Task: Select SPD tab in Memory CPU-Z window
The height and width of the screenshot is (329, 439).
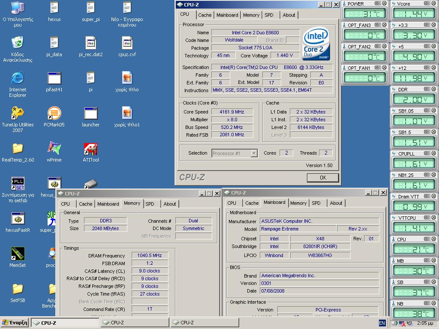Action: (150, 204)
